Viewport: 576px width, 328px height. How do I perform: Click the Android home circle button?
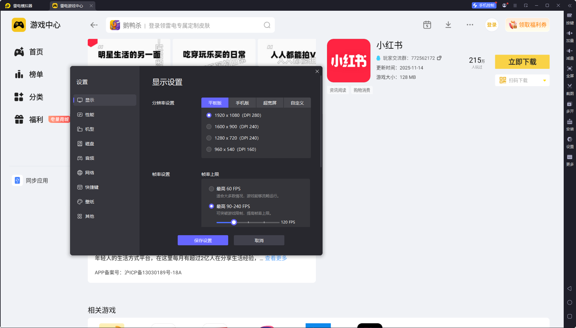[x=570, y=302]
